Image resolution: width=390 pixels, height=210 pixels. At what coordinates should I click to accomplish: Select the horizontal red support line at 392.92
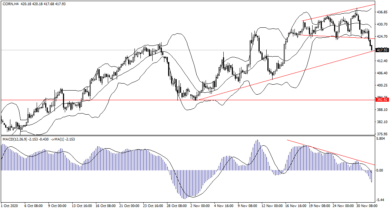[111, 100]
